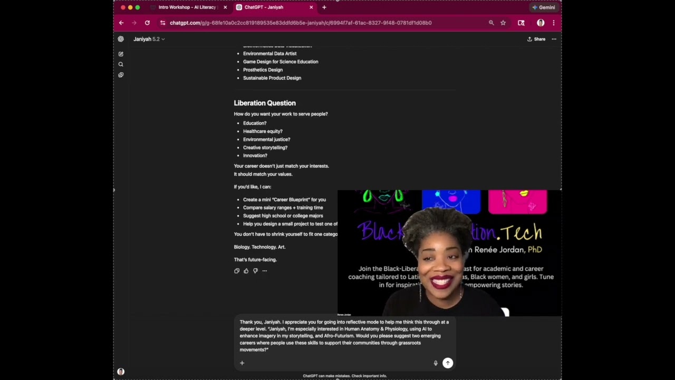Click the plus attach button in composer

click(x=242, y=363)
